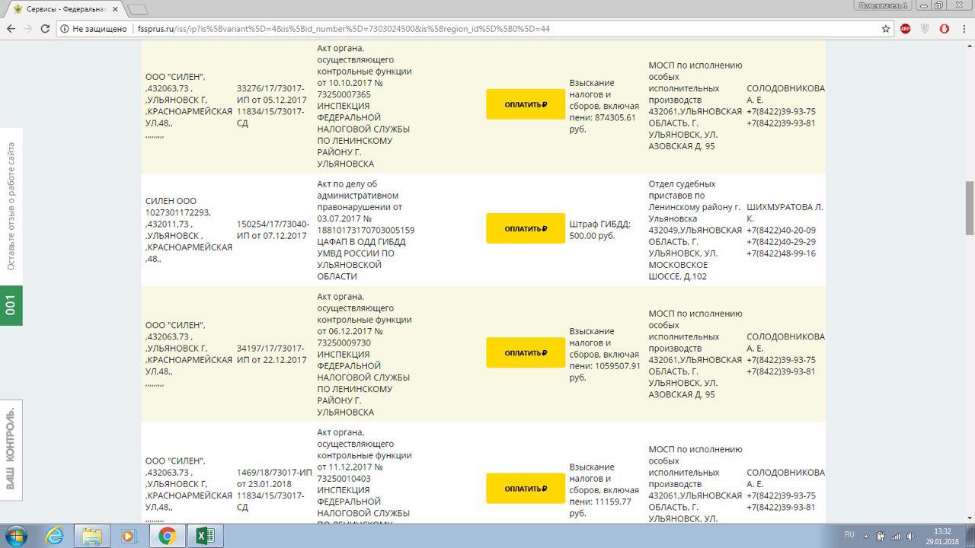Select the act number '73250010403'

click(x=344, y=478)
